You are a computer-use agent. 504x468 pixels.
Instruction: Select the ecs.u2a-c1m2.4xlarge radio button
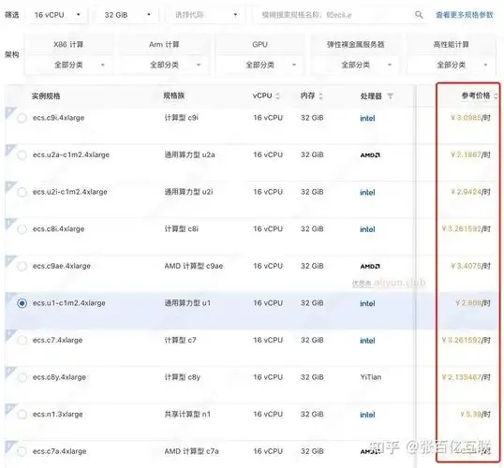pyautogui.click(x=22, y=154)
